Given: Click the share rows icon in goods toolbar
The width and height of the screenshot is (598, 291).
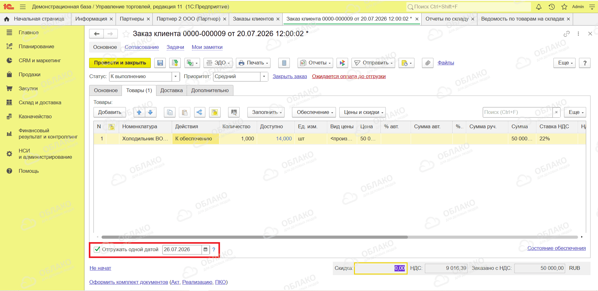Looking at the screenshot, I should coord(199,112).
